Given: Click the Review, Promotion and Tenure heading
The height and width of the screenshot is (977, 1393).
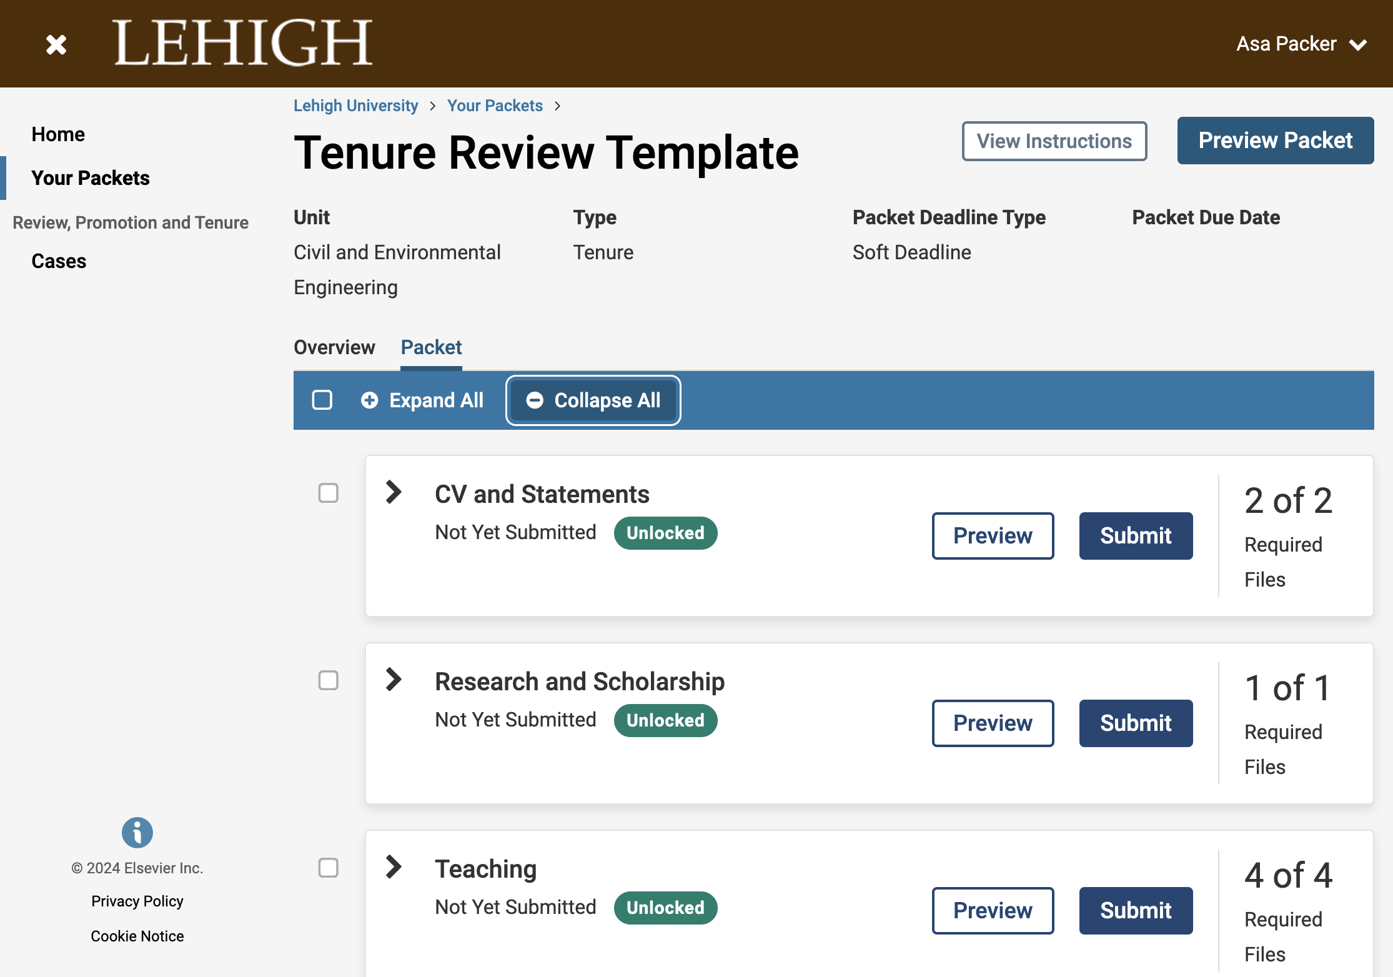Looking at the screenshot, I should point(131,222).
